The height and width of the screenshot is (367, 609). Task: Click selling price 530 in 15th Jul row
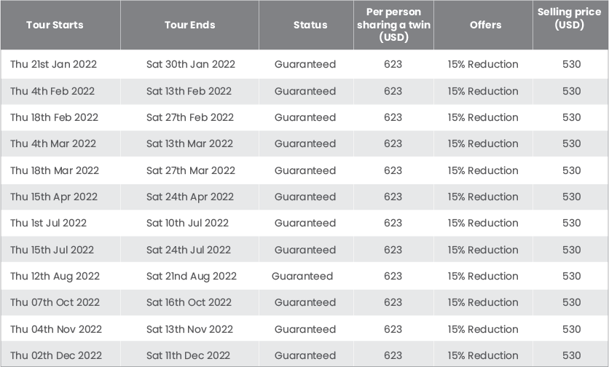pyautogui.click(x=572, y=250)
